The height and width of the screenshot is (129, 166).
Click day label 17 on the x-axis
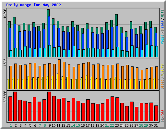88,125
